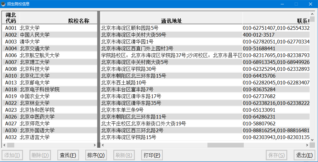Screen dimensions: 318x162
Task: Click code cell A013
Action: pos(11,83)
